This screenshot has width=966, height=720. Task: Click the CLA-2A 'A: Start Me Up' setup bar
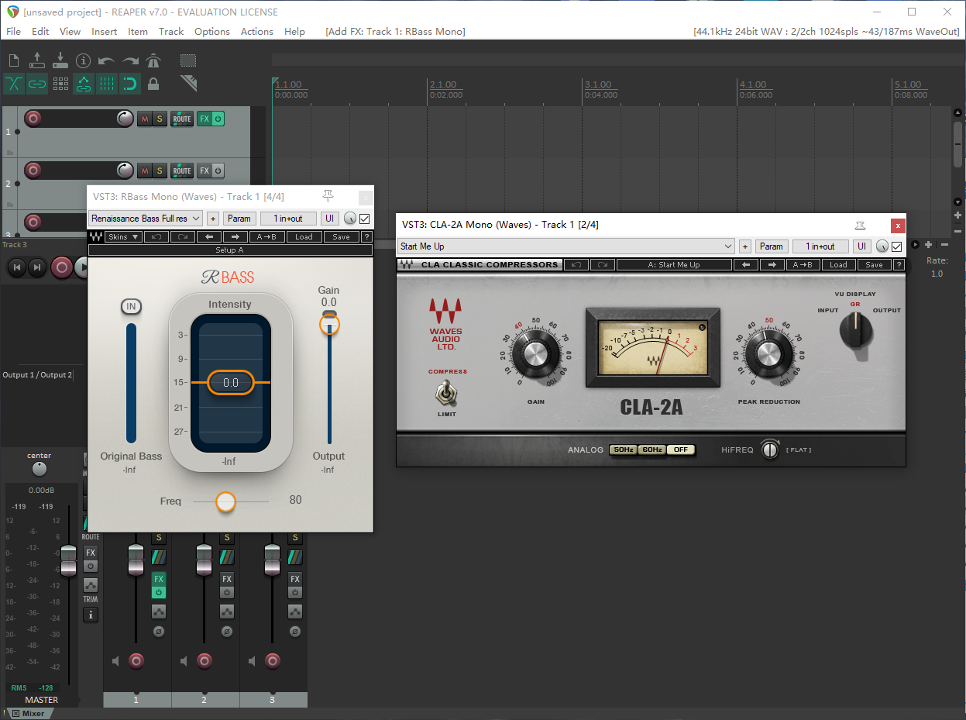[673, 264]
